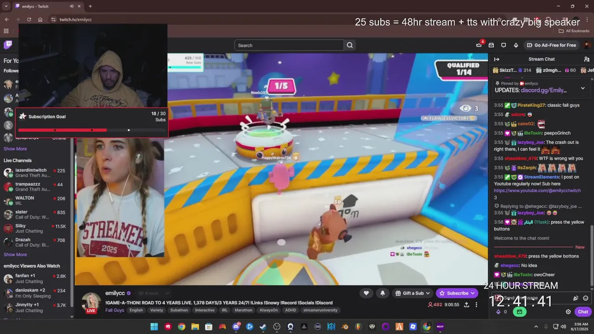Open the Chrome apps grid shortcut
This screenshot has height=334, width=594.
click(x=6, y=31)
